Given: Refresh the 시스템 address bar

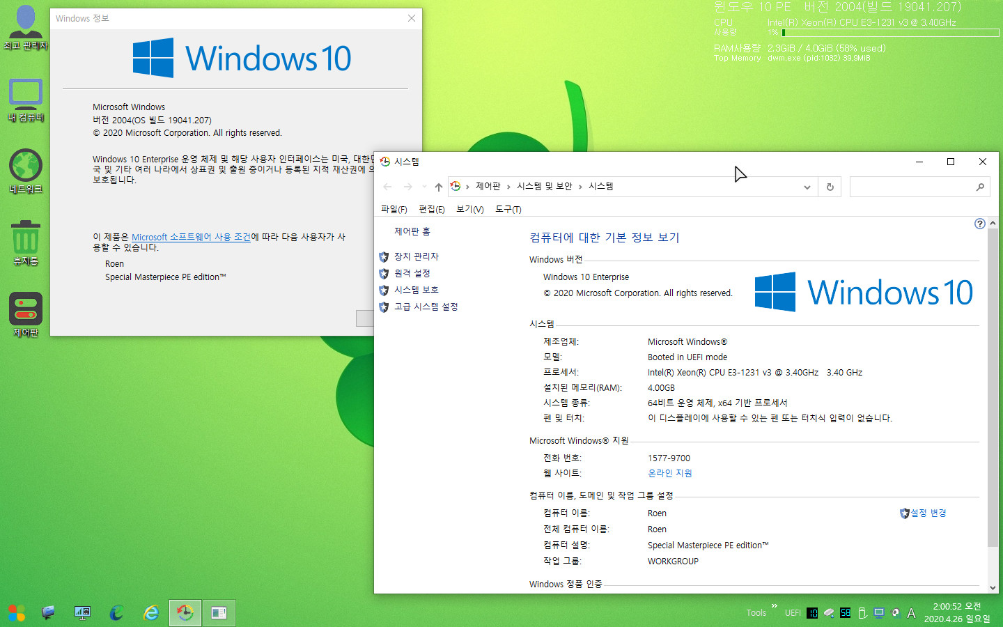Looking at the screenshot, I should click(830, 187).
